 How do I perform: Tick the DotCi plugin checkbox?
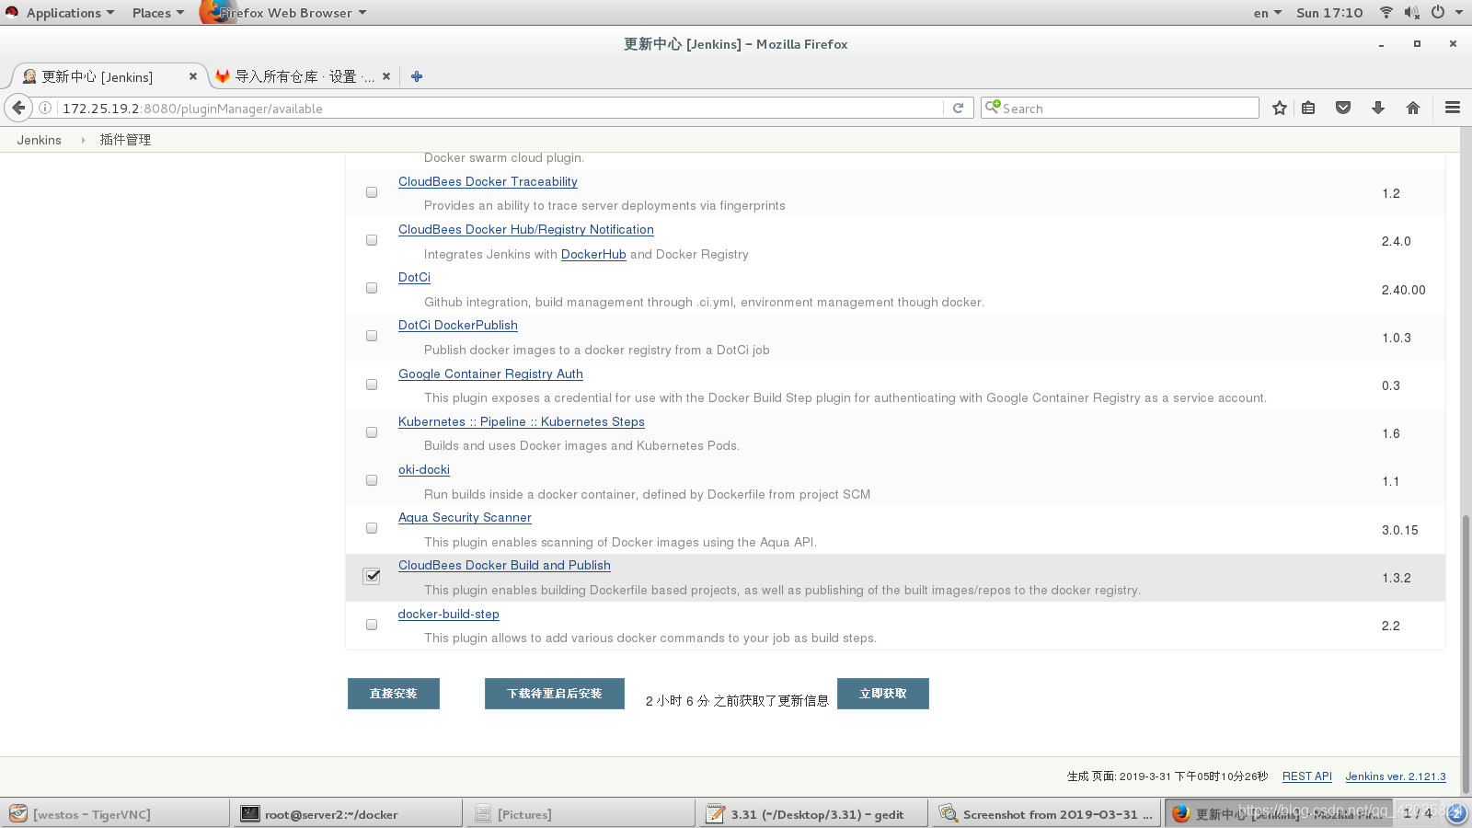(372, 288)
